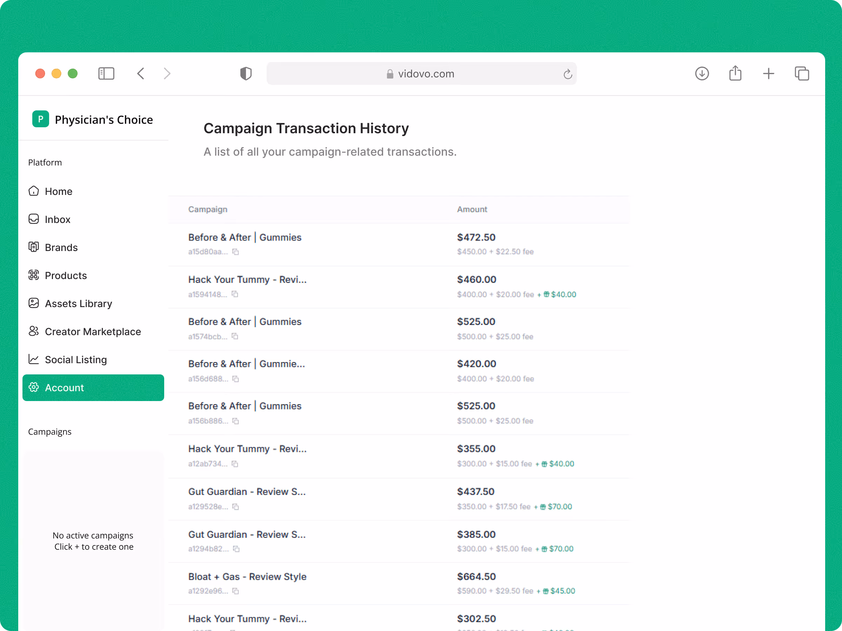Click the 'No active campaigns' message
The image size is (842, 631).
point(93,536)
